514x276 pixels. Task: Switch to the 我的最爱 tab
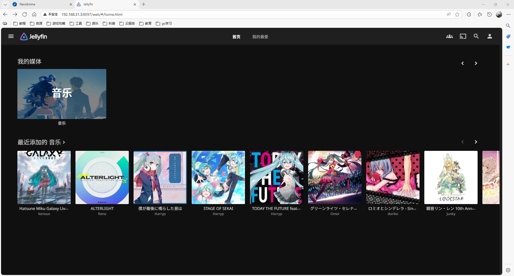pyautogui.click(x=260, y=37)
